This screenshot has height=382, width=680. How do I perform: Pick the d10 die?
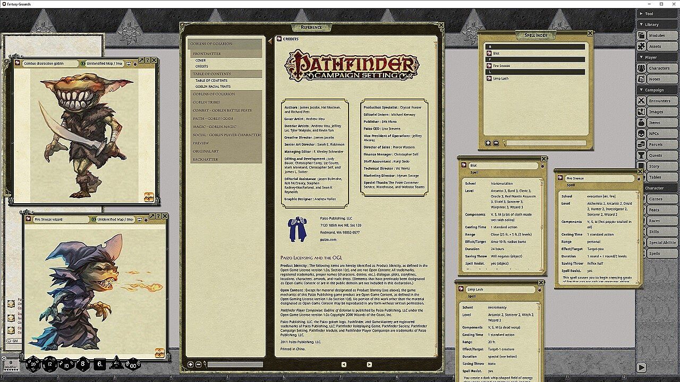66,365
